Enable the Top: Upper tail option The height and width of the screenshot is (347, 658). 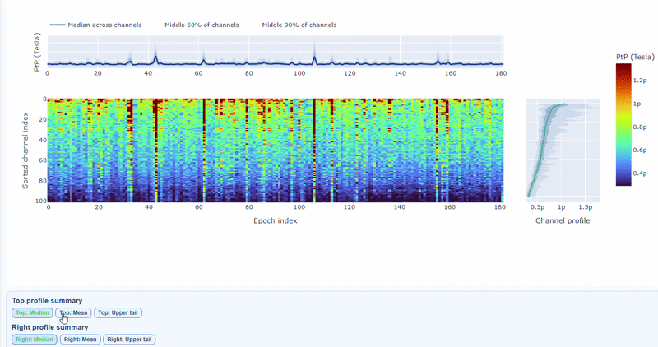[x=118, y=312]
